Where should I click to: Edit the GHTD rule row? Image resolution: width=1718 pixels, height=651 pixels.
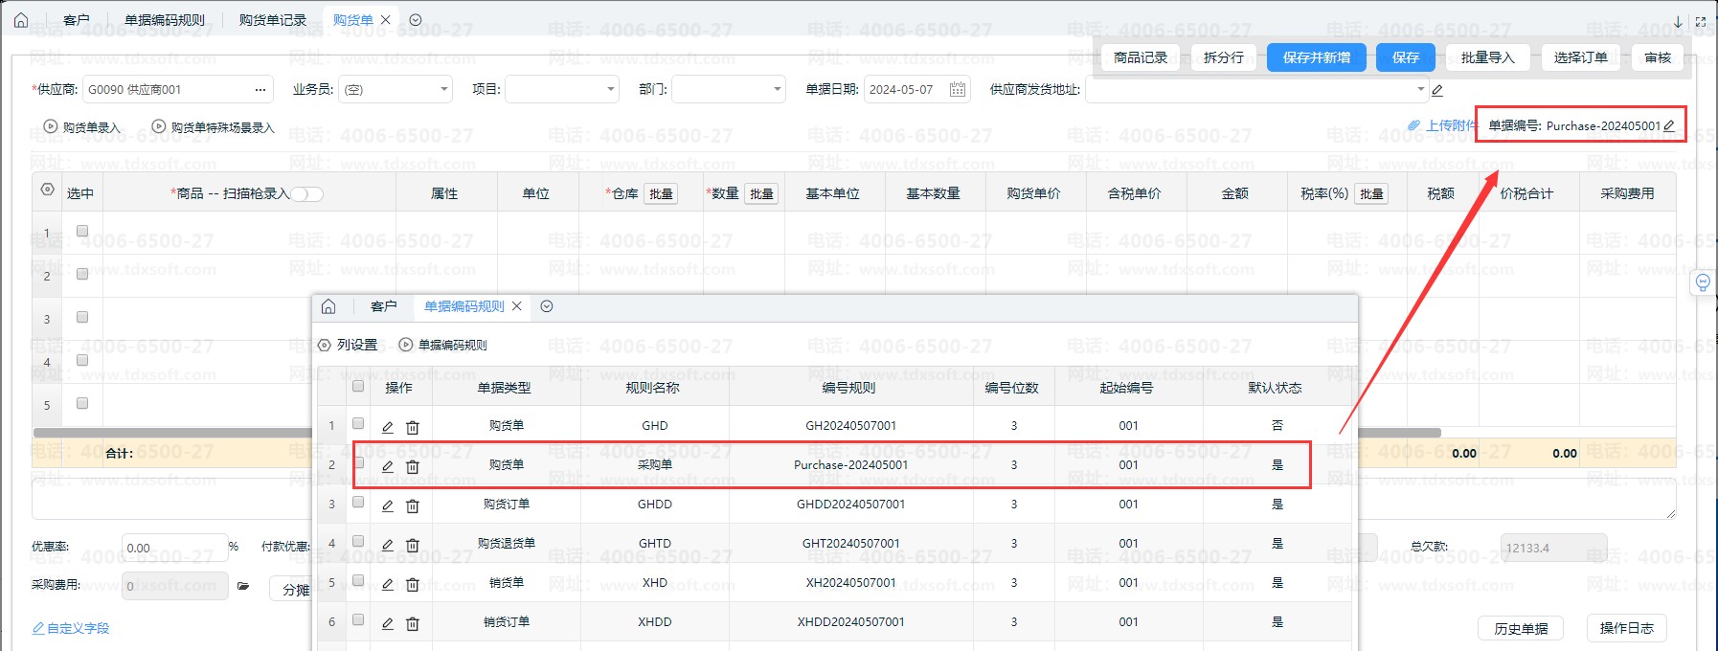[x=388, y=545]
